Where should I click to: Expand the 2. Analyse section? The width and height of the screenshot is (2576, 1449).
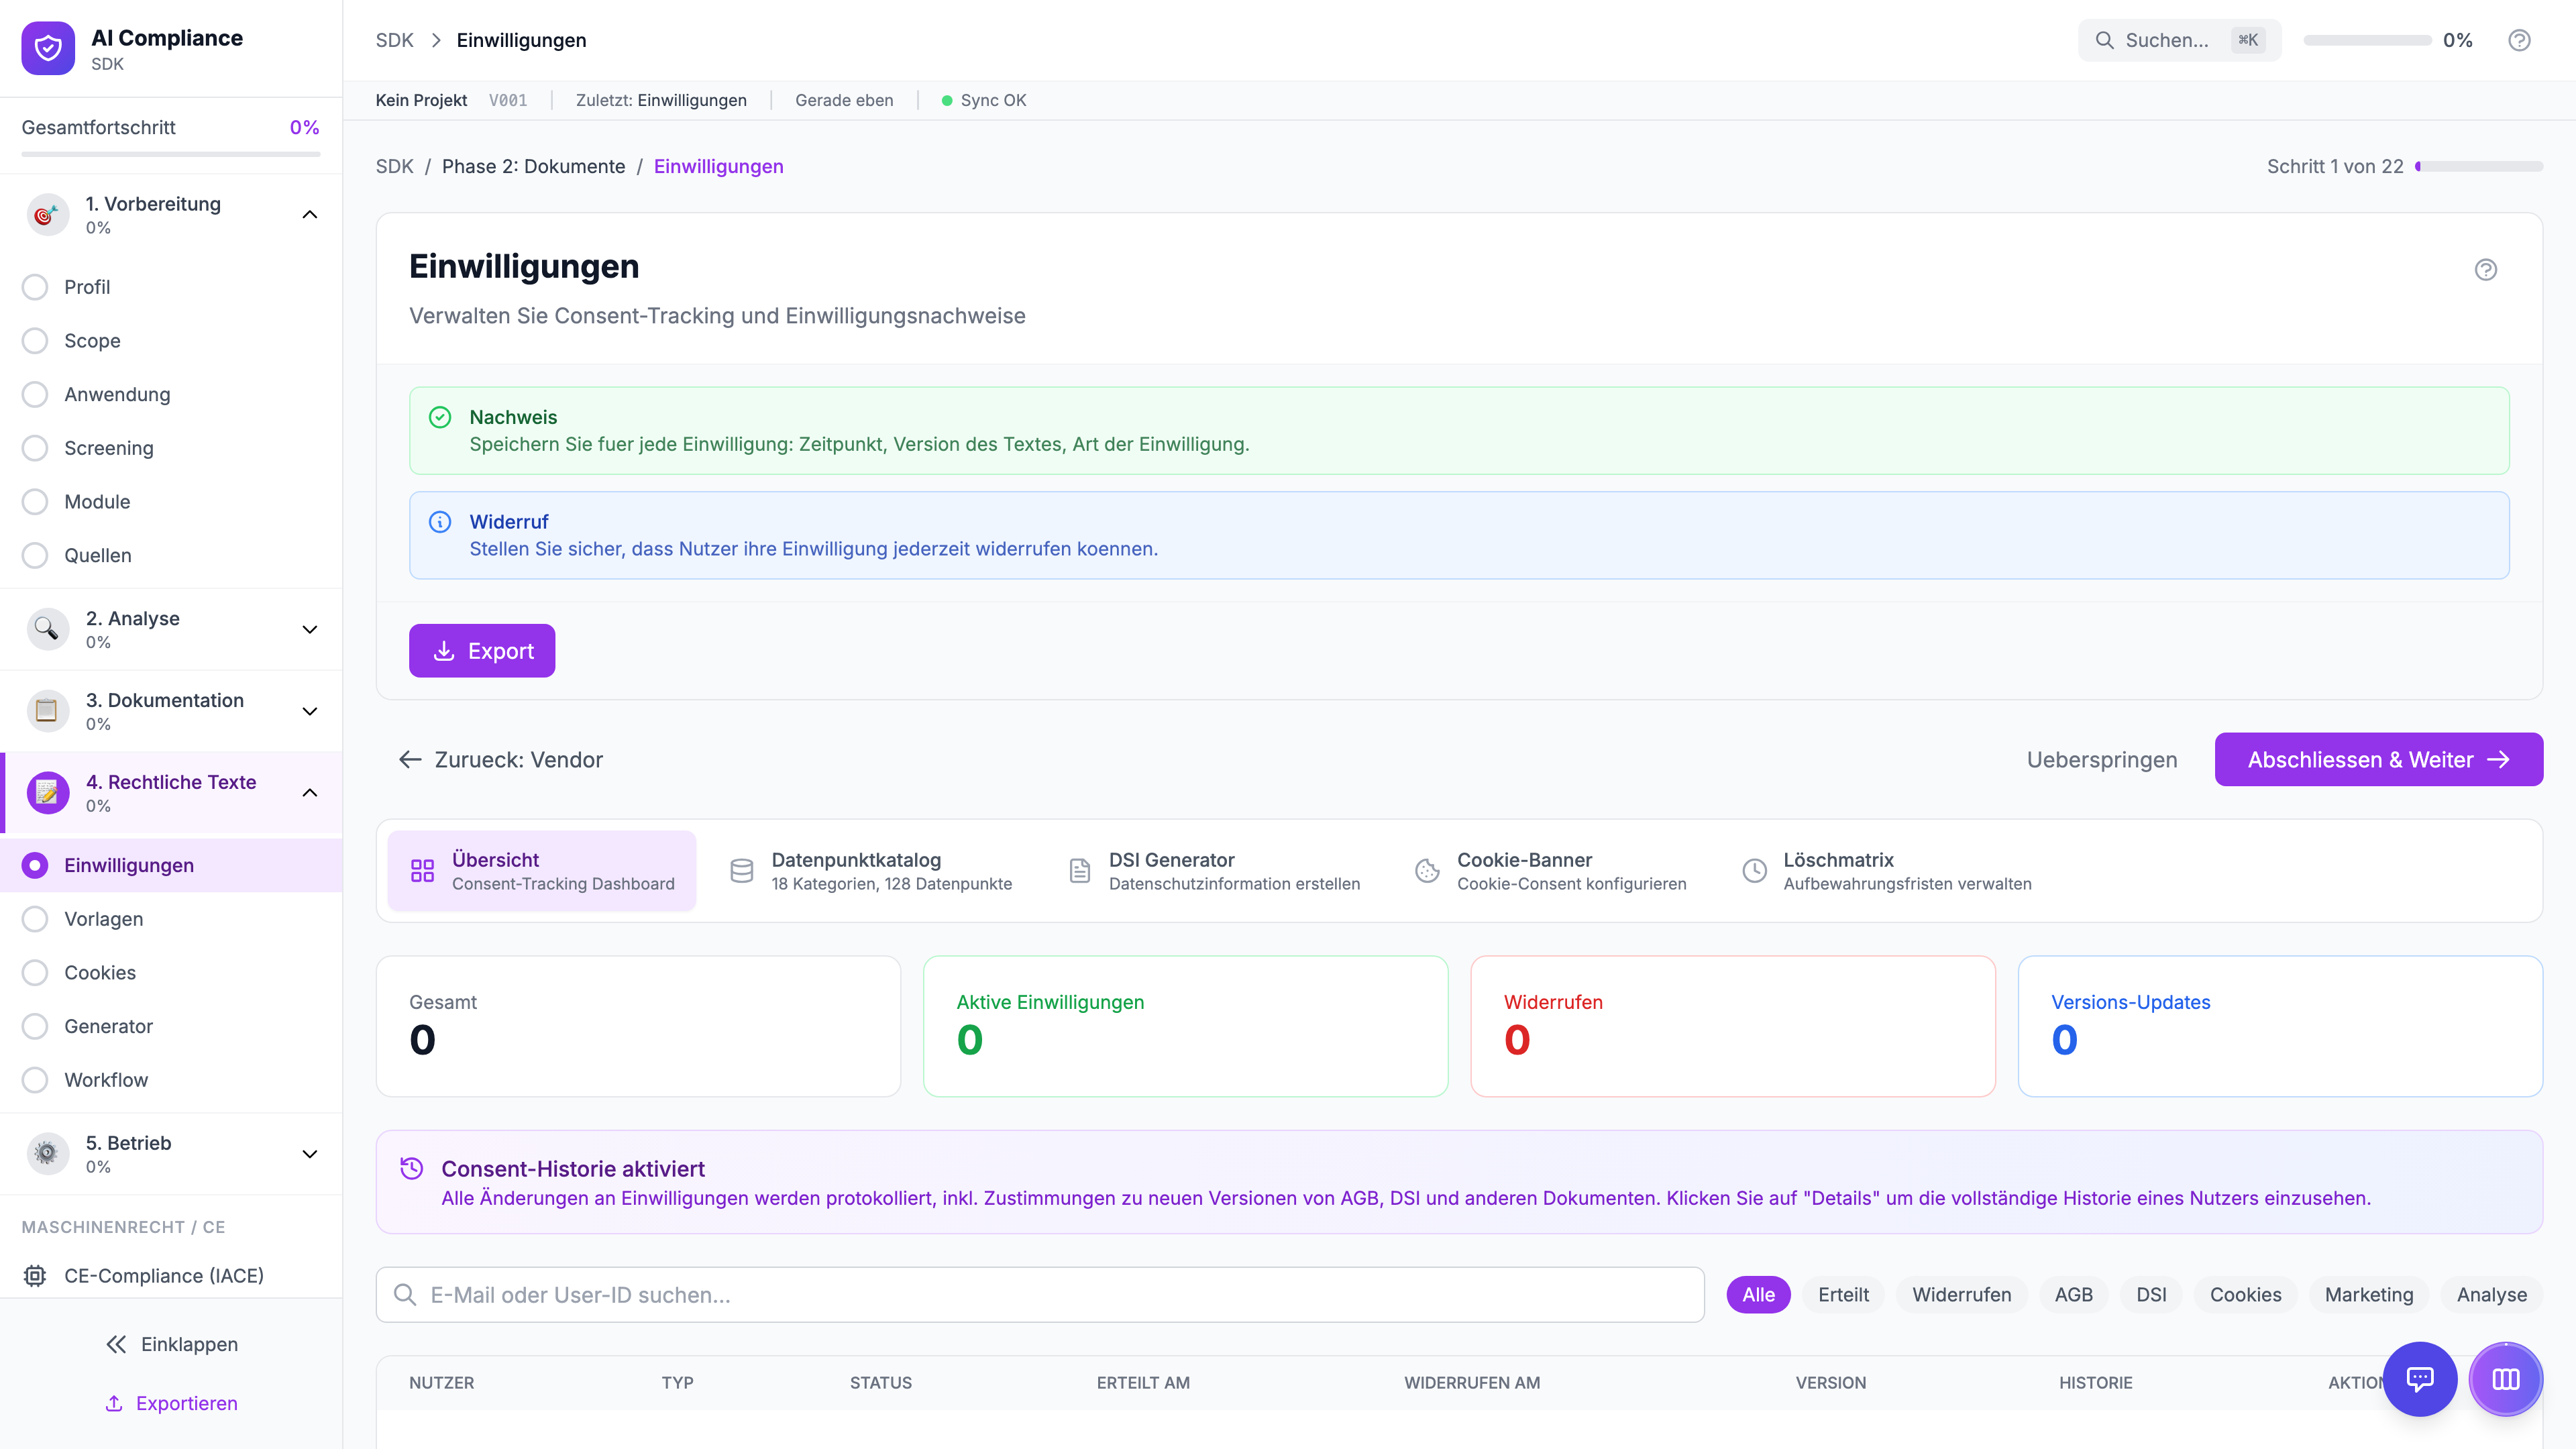click(310, 629)
